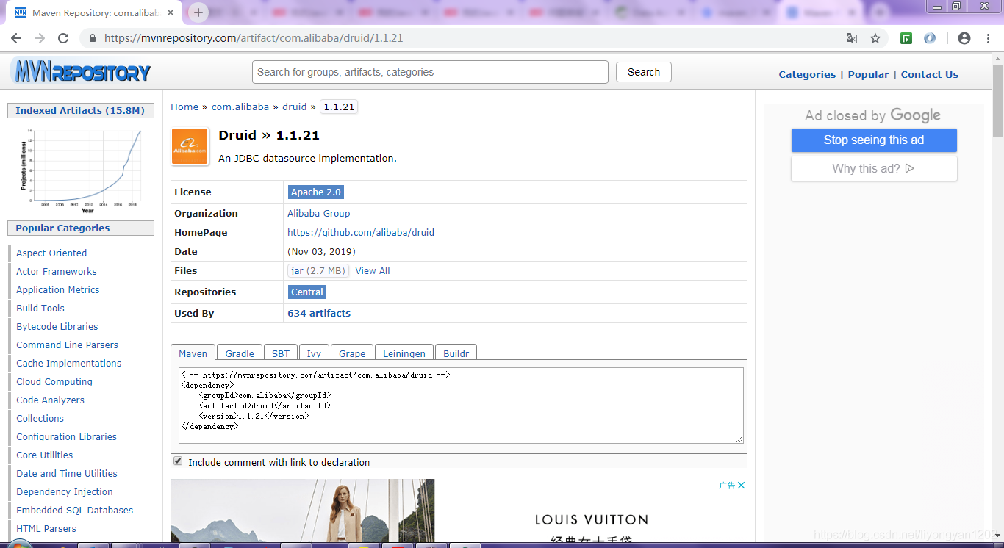Open Aspect Oriented category
The image size is (1004, 548).
coord(51,253)
